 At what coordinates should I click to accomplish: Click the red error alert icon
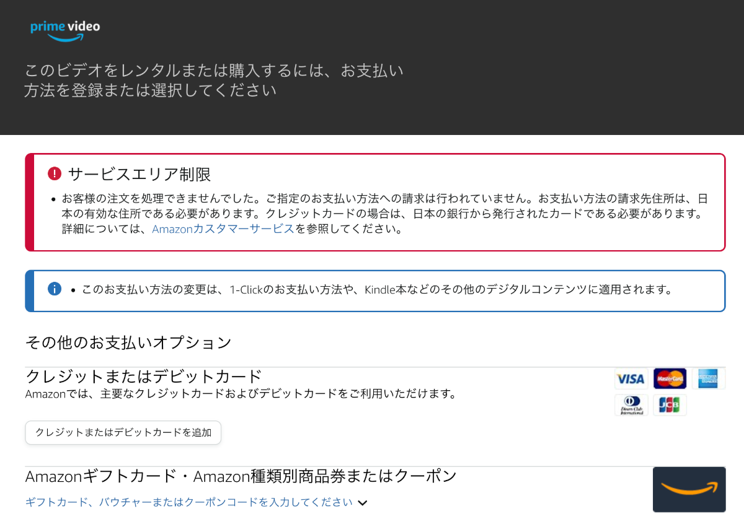click(55, 173)
